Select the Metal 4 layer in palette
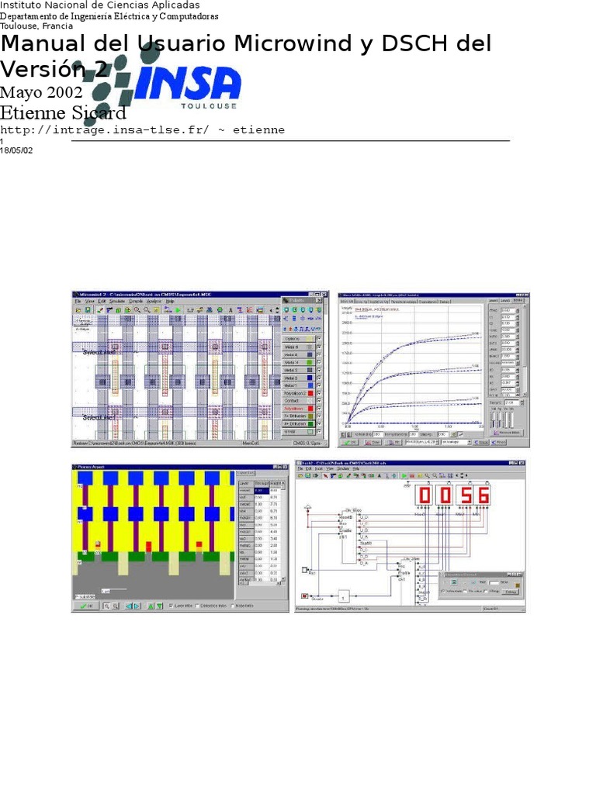The width and height of the screenshot is (596, 794). click(x=299, y=363)
